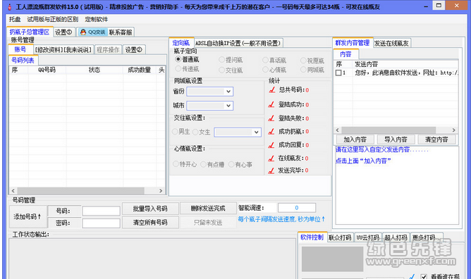Open the 超人打码 tab
471x279 pixels.
[396, 237]
